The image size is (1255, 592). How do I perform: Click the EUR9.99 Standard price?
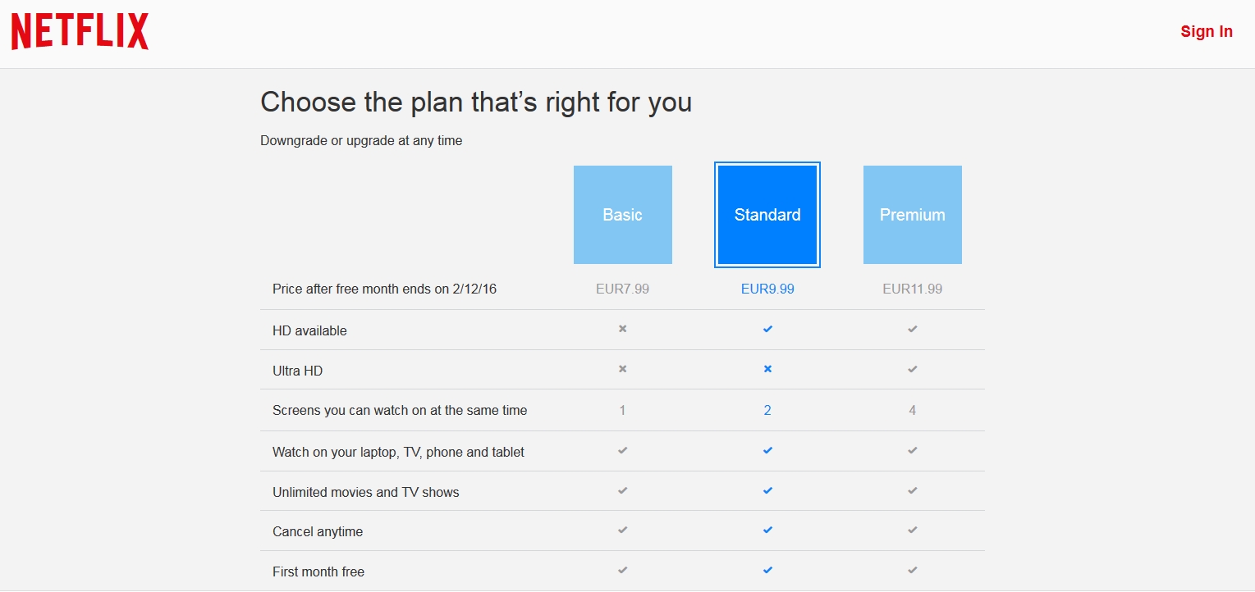point(767,289)
